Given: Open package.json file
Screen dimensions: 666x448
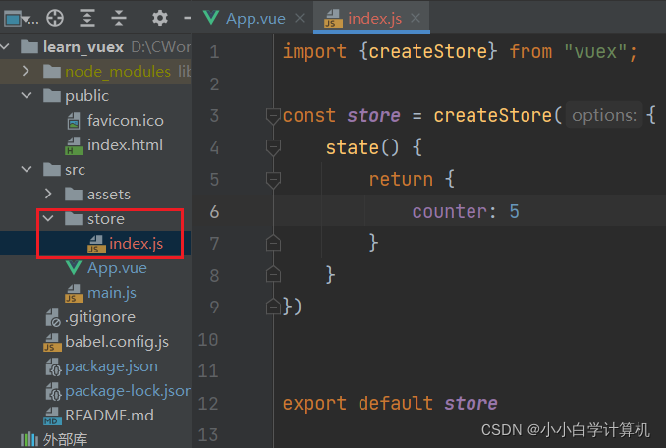Looking at the screenshot, I should pos(111,366).
